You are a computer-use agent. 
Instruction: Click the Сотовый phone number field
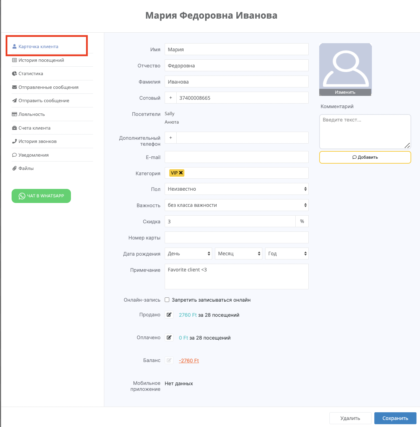tap(242, 98)
